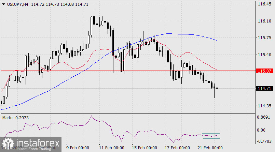Click the 15 Feb 00:00 time label
Viewport: 275px width, 152px height.
[145, 148]
